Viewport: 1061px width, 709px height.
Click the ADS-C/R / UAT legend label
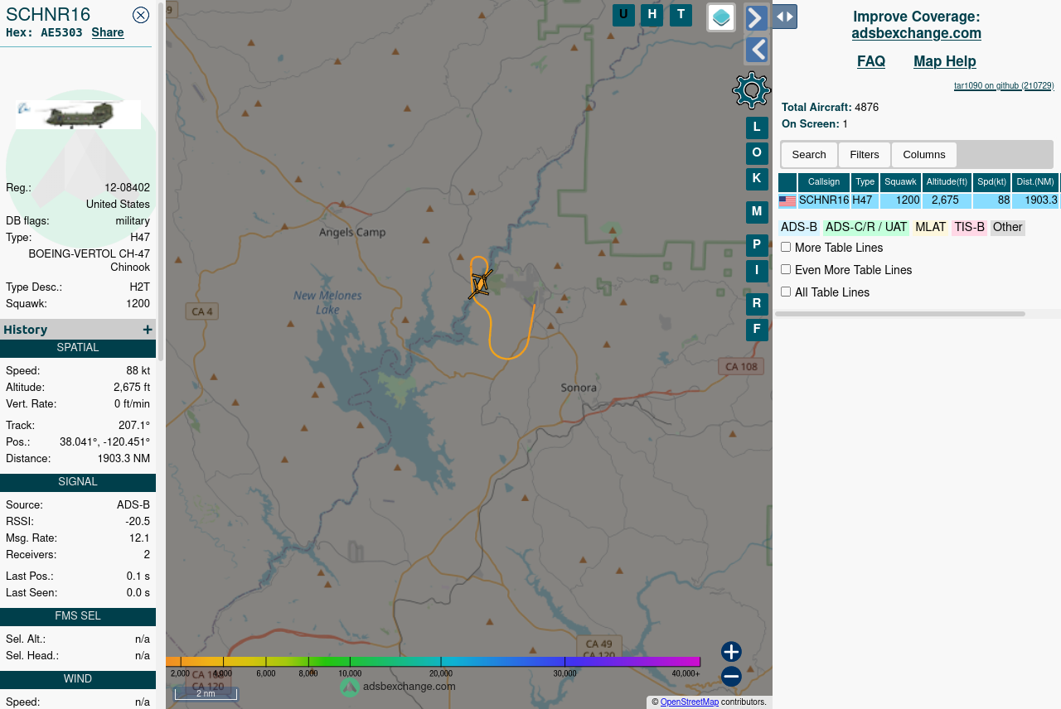(866, 227)
